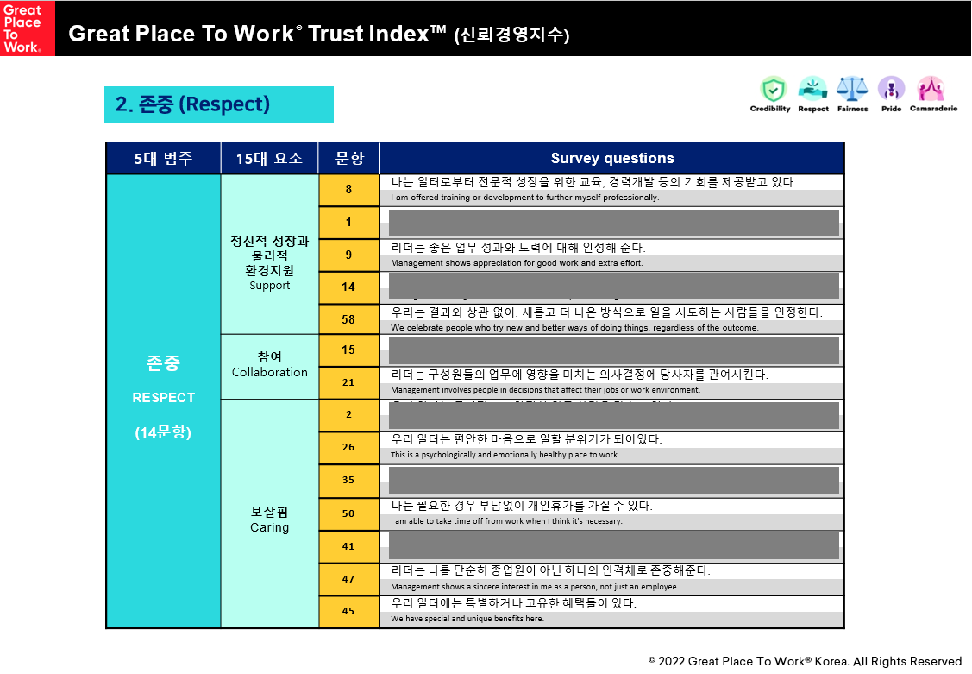Click the '15대 요소' column header
Screen dimensions: 972x674
[269, 159]
